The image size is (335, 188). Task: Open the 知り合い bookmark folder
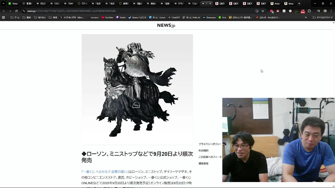[x=40, y=17]
